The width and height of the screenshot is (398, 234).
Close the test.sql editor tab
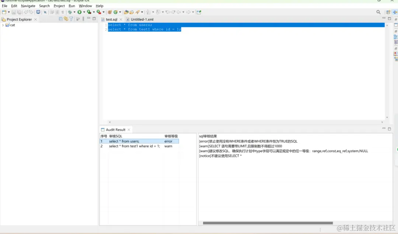coord(121,19)
